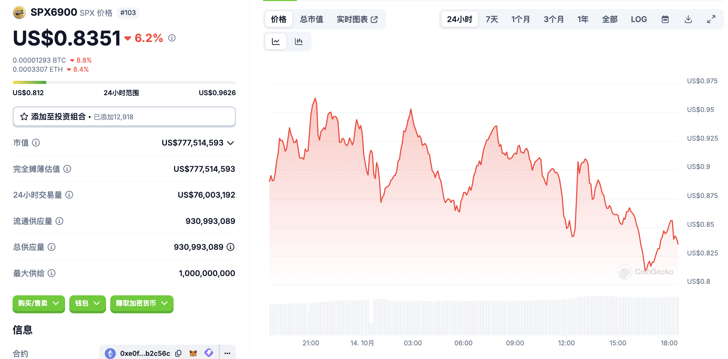This screenshot has height=359, width=728.
Task: Open the 钱包 dropdown
Action: point(87,303)
